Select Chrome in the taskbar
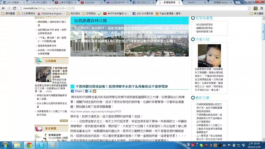Screen dimensions: 265x149 [29, 145]
